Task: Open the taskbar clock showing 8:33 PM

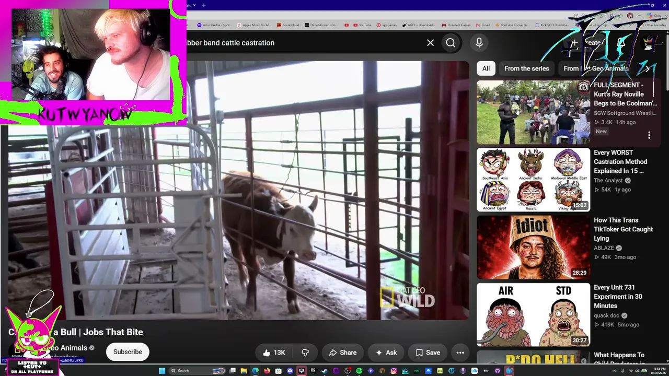Action: click(660, 371)
